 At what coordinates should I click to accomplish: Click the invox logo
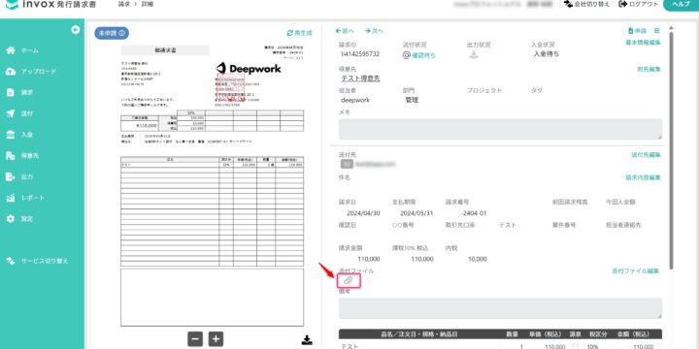(50, 5)
